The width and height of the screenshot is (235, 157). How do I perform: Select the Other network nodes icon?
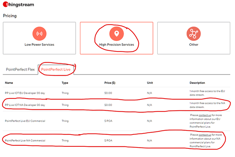(x=194, y=34)
